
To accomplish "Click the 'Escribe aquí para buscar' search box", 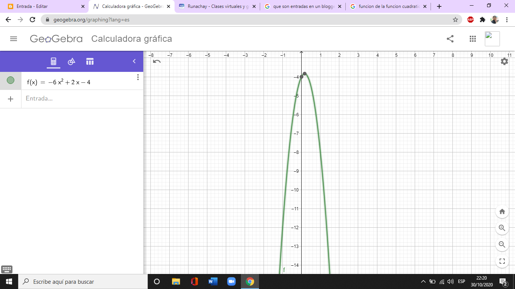I will point(83,281).
